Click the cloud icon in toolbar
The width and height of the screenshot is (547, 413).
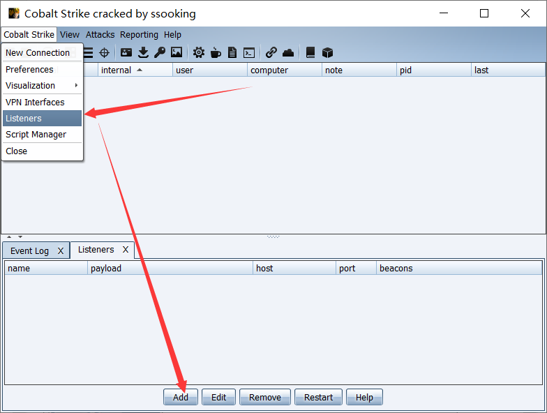coord(288,53)
